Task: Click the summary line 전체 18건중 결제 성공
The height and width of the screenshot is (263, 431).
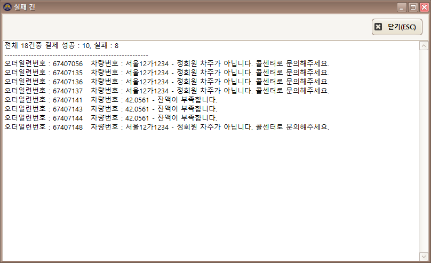Action: click(x=61, y=45)
